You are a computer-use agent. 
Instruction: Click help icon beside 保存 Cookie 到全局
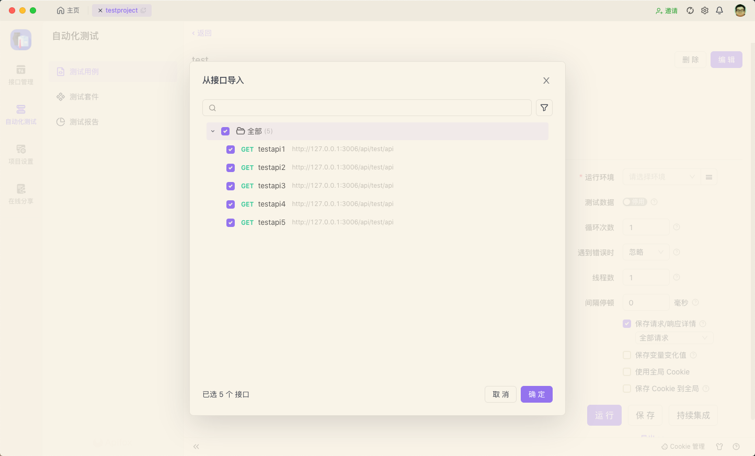click(x=706, y=389)
